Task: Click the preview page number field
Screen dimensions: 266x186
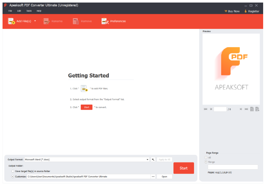Action: [220, 109]
